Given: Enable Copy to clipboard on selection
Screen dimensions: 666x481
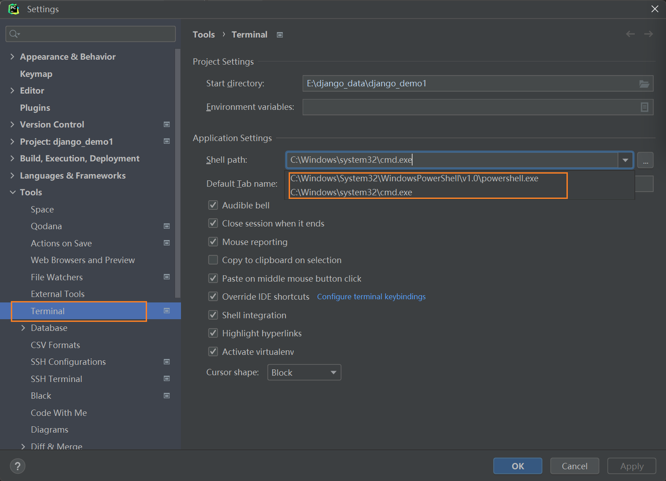Looking at the screenshot, I should click(213, 260).
